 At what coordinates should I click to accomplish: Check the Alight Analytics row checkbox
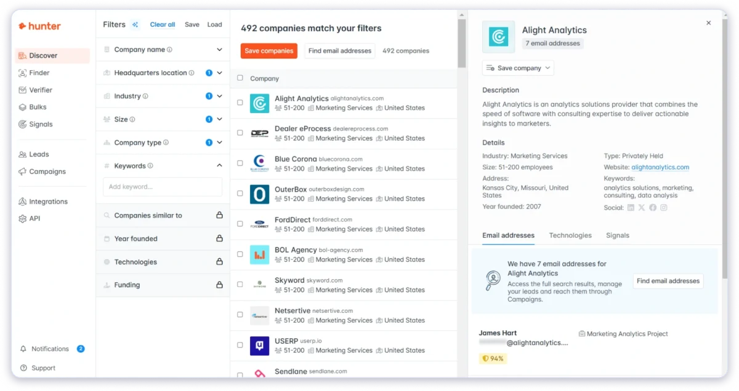click(240, 103)
